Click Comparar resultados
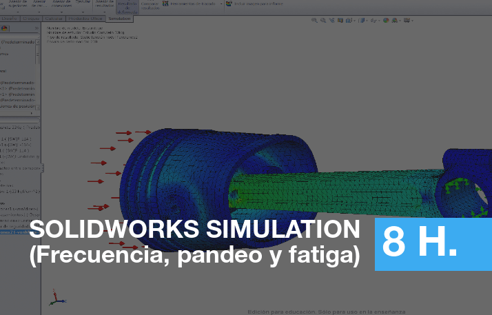This screenshot has width=492, height=315. coord(150,6)
